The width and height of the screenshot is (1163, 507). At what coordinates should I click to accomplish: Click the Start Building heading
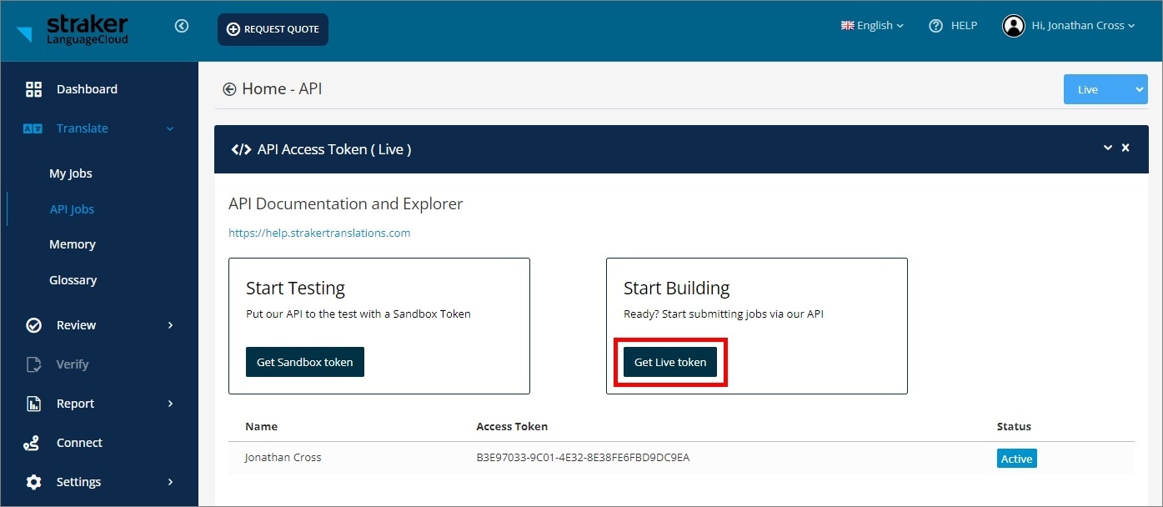coord(676,289)
